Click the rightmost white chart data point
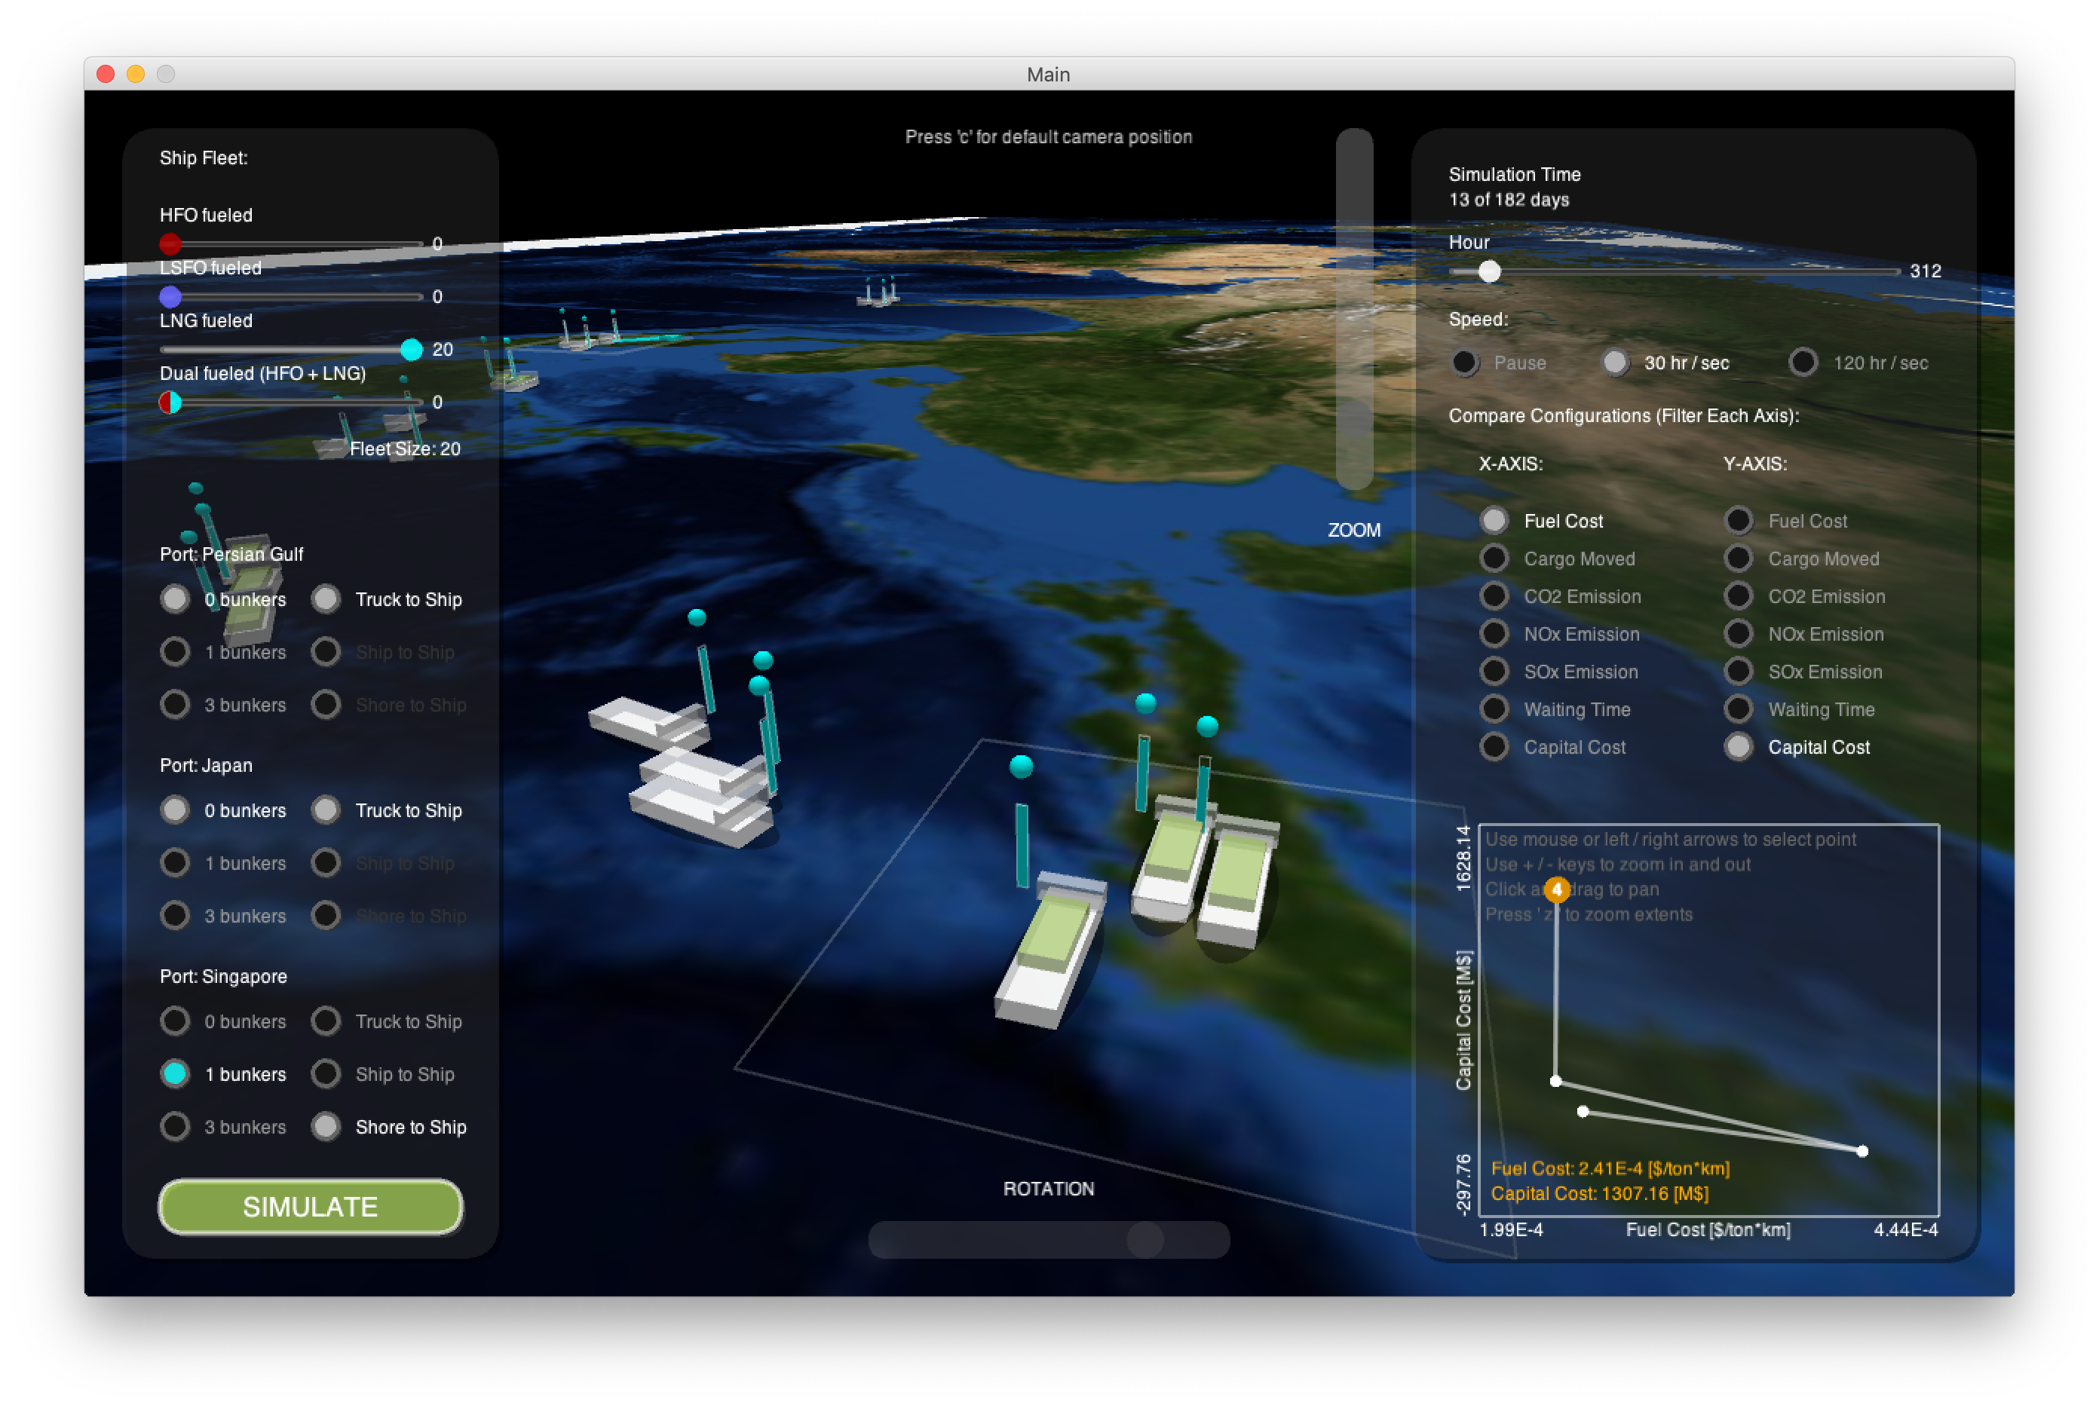Viewport: 2099px width, 1408px height. 1862,1150
